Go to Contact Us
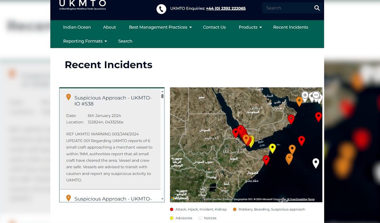The height and width of the screenshot is (223, 380). [x=214, y=27]
